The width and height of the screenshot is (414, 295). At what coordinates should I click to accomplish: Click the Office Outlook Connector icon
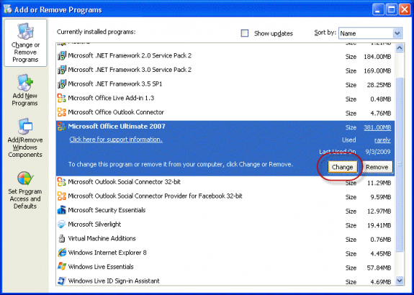(62, 112)
